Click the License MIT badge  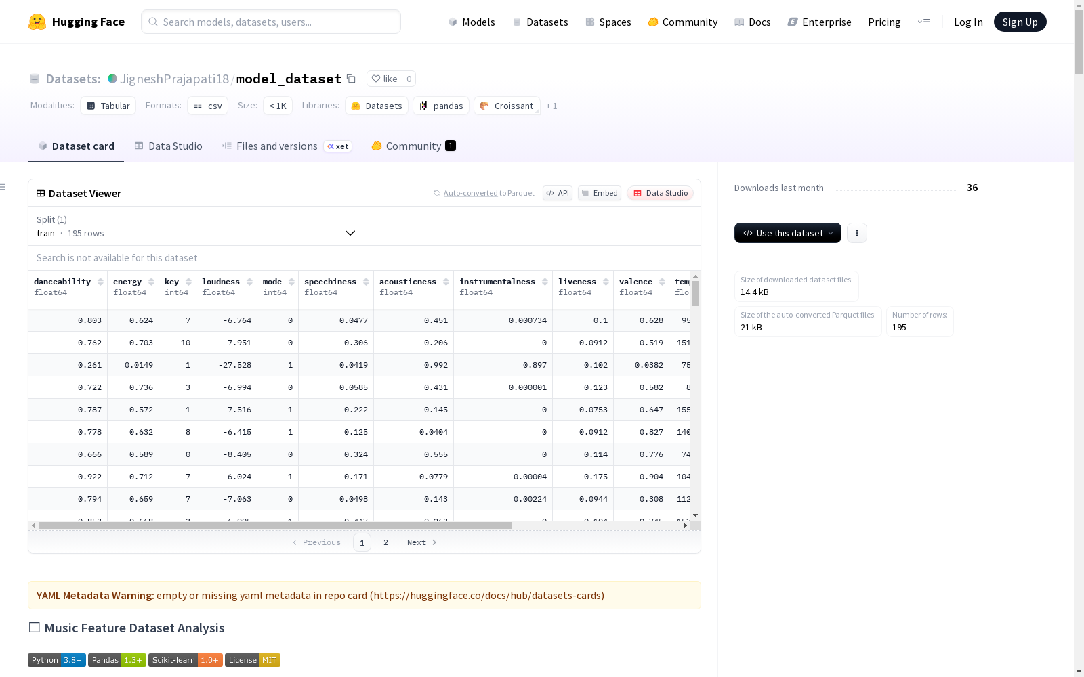253,660
